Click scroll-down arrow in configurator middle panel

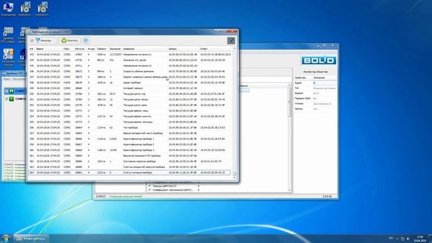click(290, 190)
